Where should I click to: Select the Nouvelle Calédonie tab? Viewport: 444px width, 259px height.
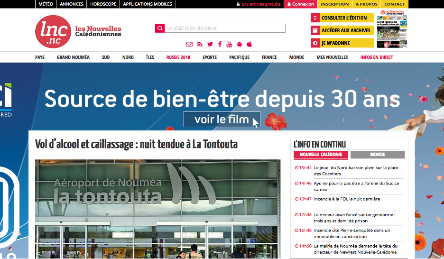(321, 155)
